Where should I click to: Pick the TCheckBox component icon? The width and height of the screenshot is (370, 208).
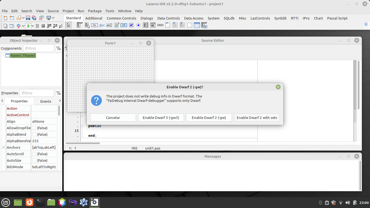[131, 25]
